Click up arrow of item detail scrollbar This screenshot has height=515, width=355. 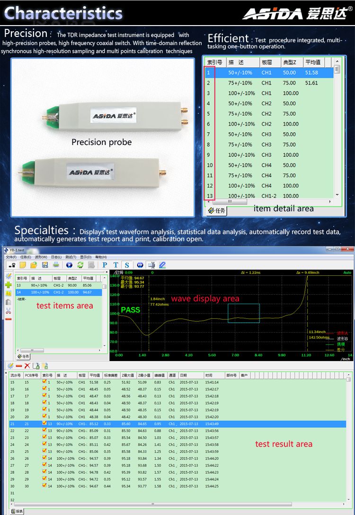(x=337, y=62)
